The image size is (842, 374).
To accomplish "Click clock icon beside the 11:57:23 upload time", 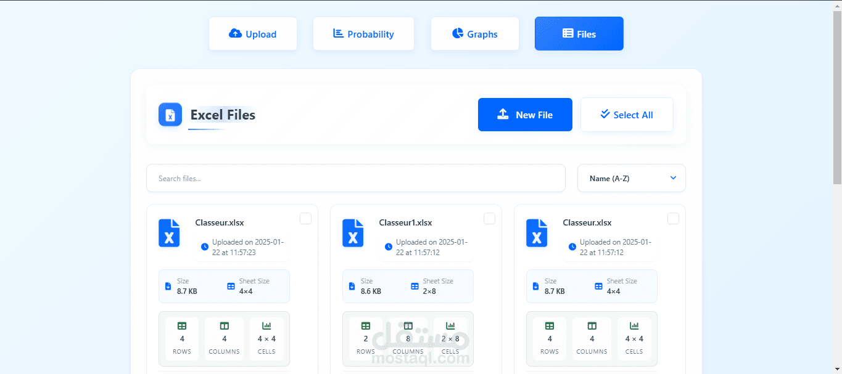I will click(205, 247).
